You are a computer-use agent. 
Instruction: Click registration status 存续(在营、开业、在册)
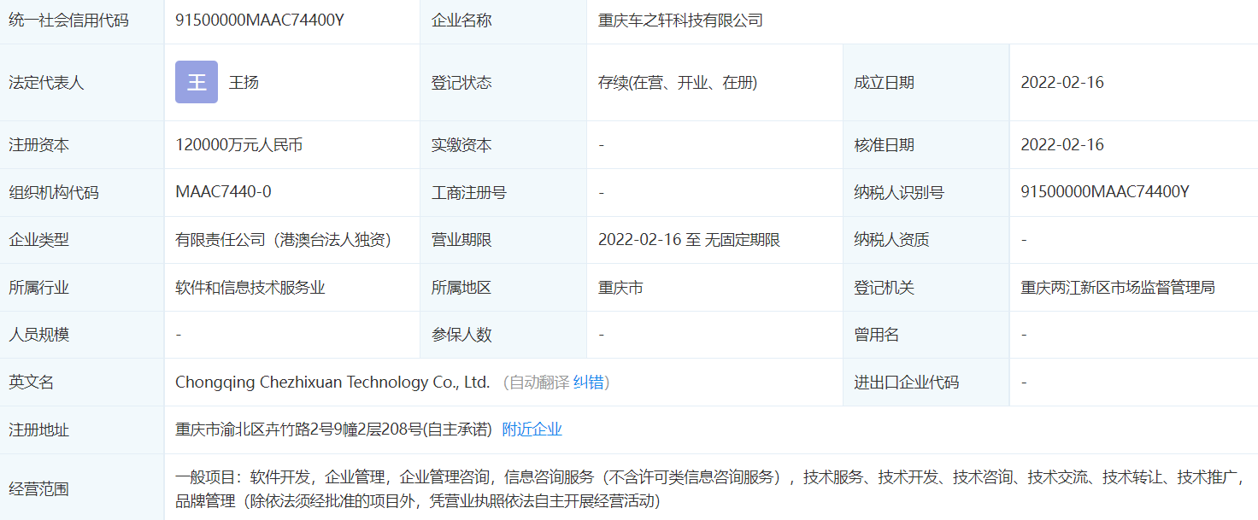(678, 83)
